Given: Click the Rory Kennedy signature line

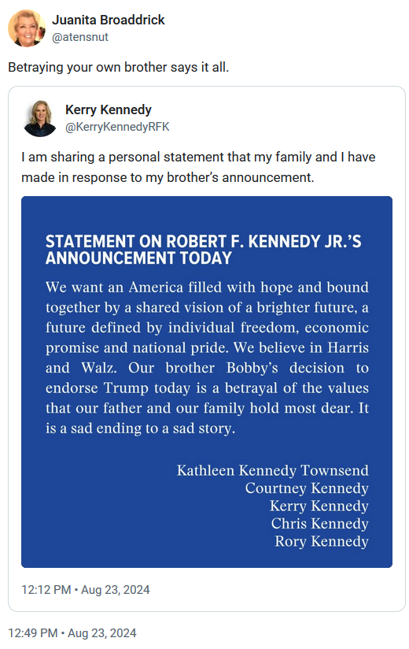Looking at the screenshot, I should click(322, 542).
